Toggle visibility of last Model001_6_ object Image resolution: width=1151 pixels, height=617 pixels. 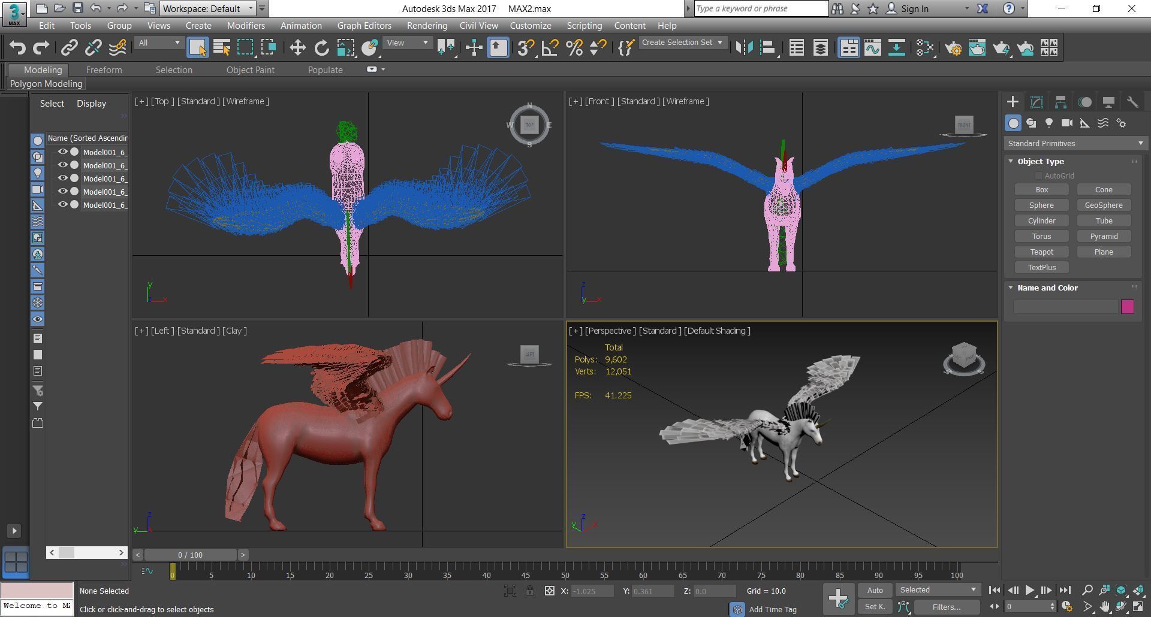[62, 205]
